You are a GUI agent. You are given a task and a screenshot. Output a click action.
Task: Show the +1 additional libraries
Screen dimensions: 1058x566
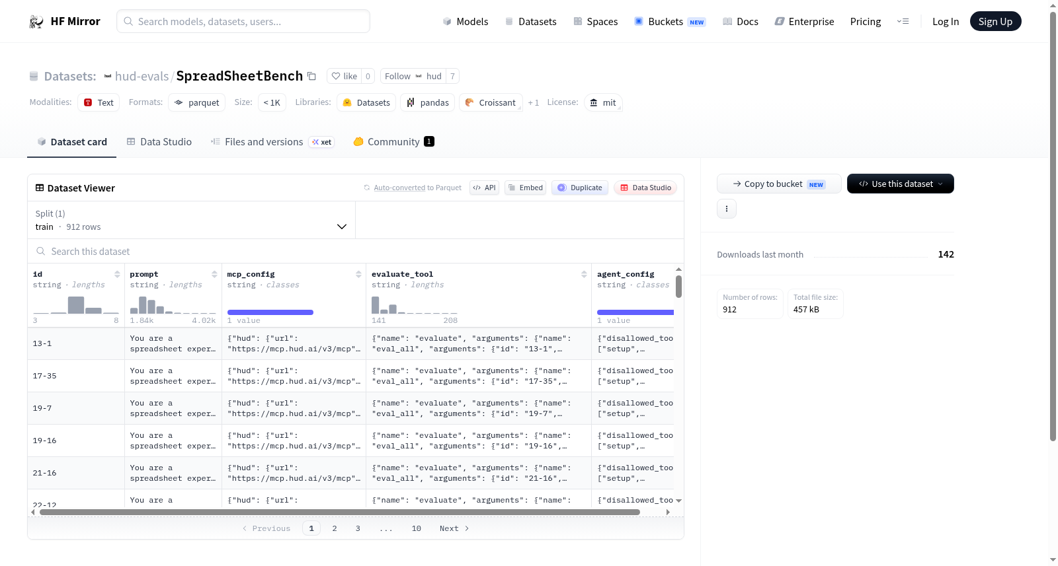pyautogui.click(x=534, y=102)
